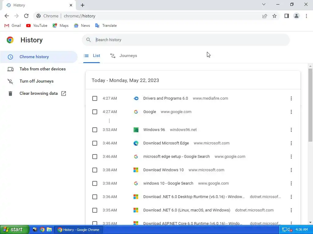Click the chrome://history address text
This screenshot has width=313, height=234.
click(79, 16)
